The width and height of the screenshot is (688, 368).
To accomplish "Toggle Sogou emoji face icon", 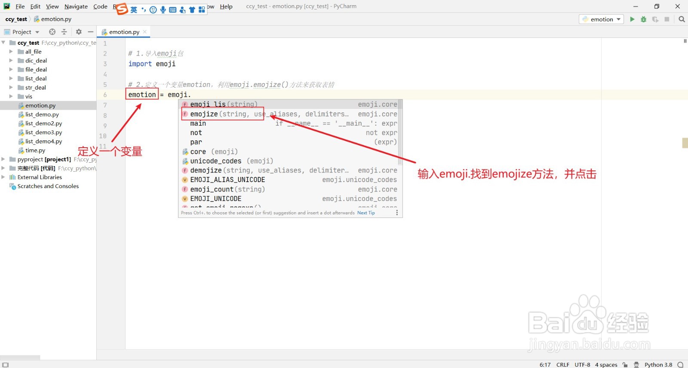I will point(153,9).
